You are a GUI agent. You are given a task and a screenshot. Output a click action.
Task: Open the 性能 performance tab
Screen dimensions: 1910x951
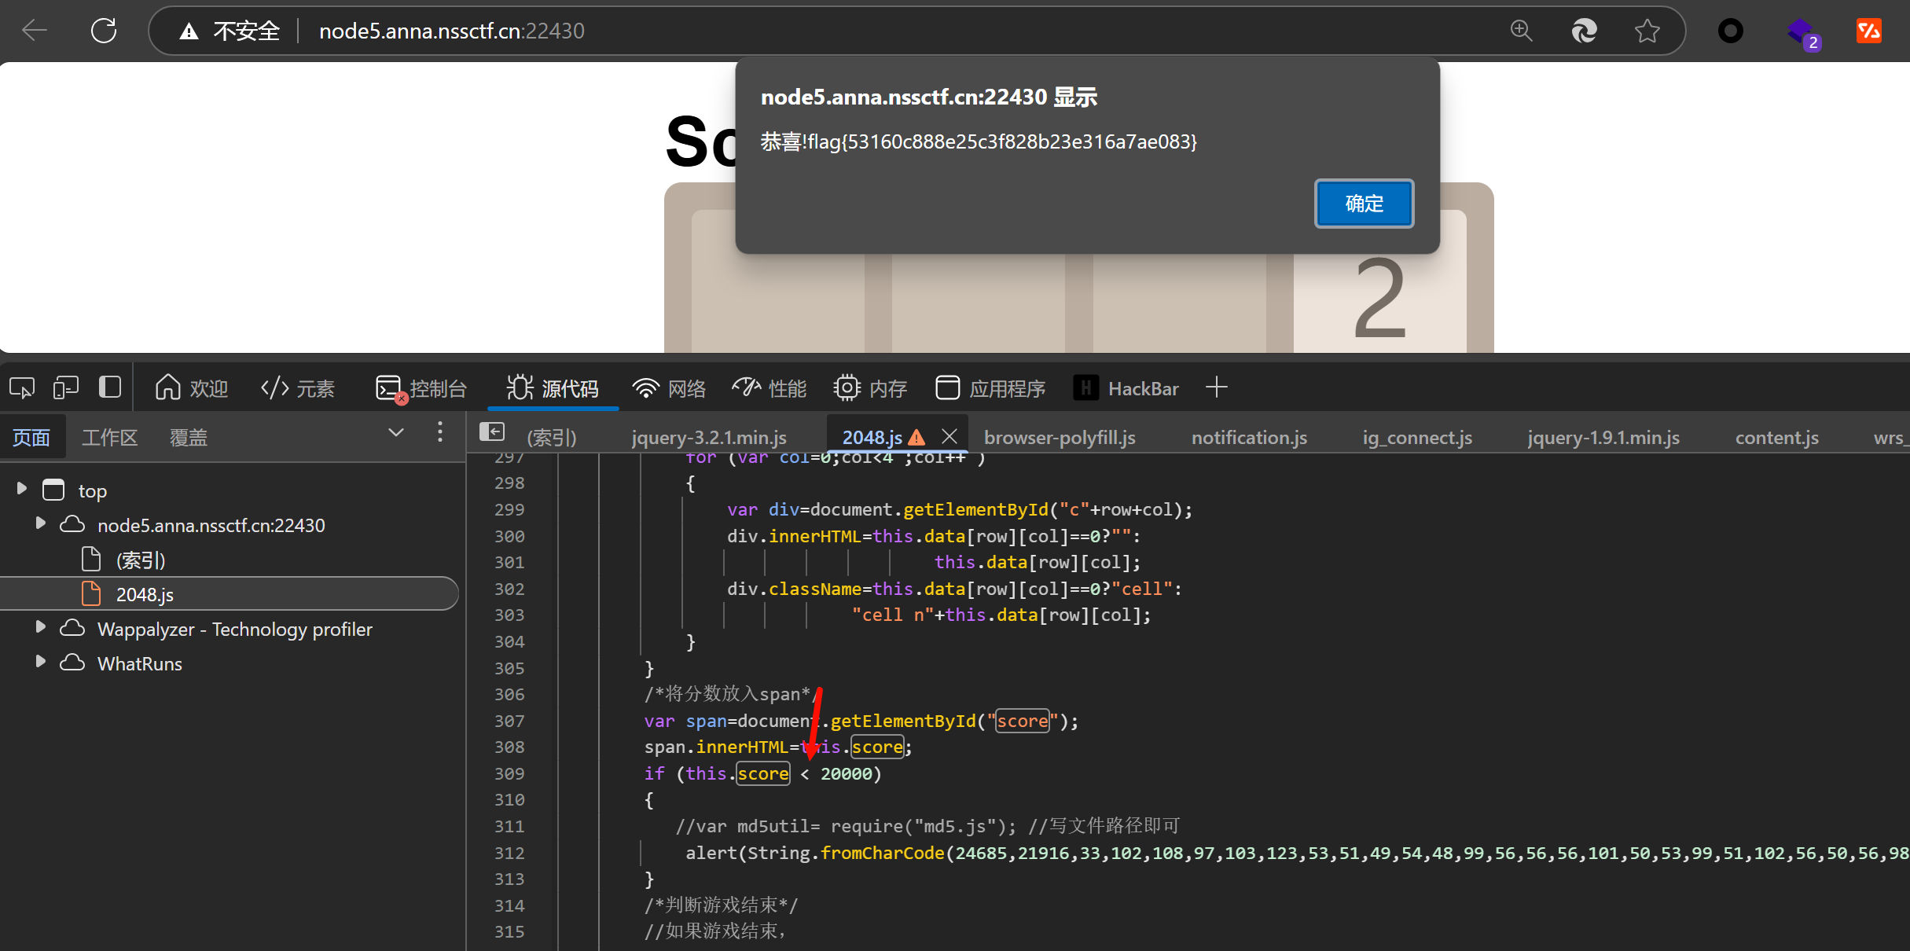pos(770,388)
